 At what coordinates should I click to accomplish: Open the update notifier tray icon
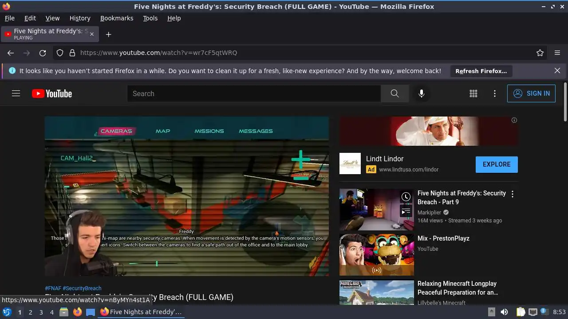pos(544,312)
